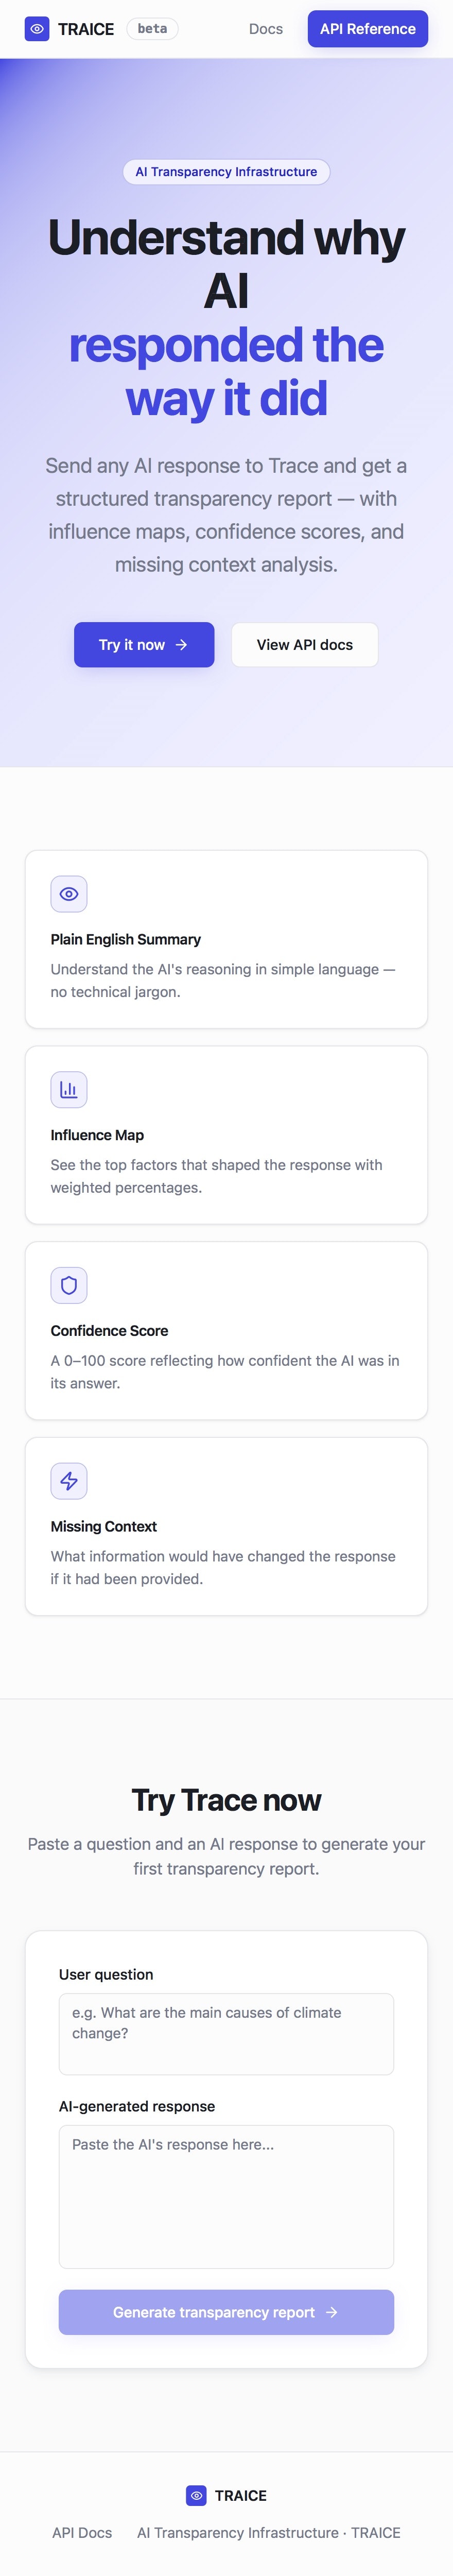The width and height of the screenshot is (453, 2576).
Task: Click the Influence Map bar chart icon
Action: [68, 1089]
